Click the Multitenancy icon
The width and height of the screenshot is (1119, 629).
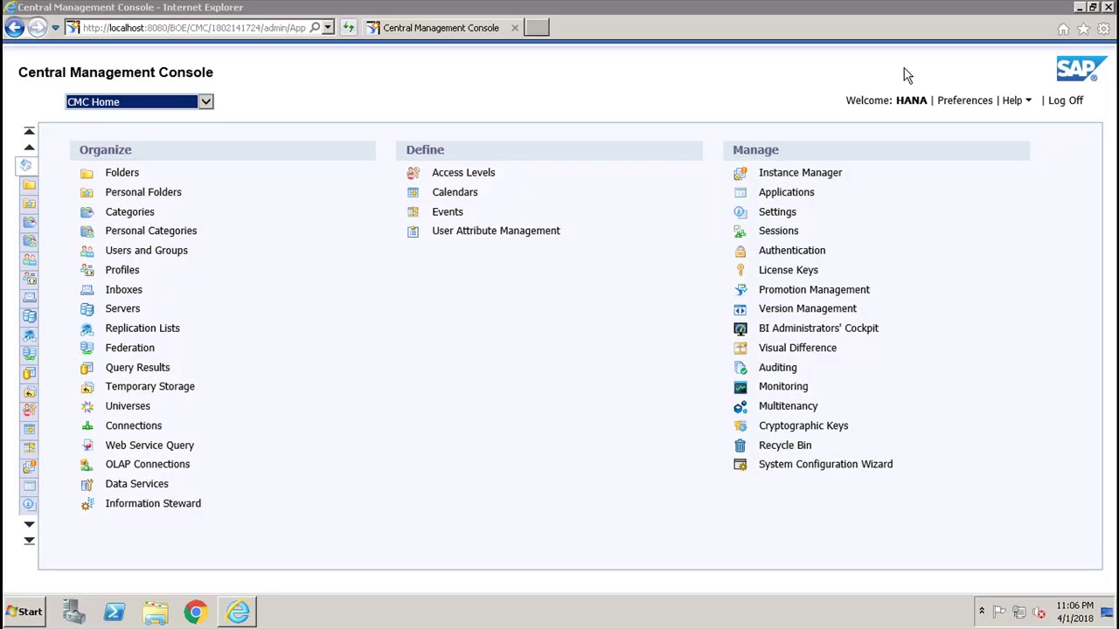click(740, 406)
